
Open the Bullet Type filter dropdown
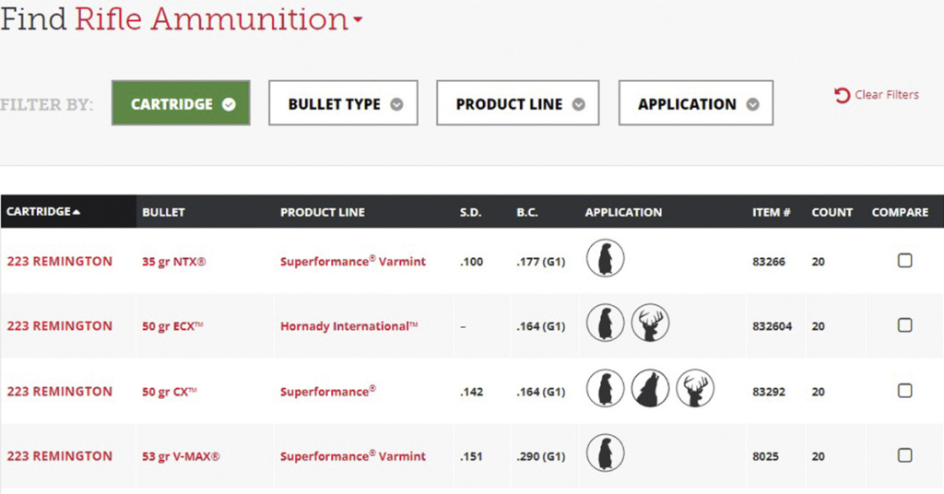[x=344, y=103]
